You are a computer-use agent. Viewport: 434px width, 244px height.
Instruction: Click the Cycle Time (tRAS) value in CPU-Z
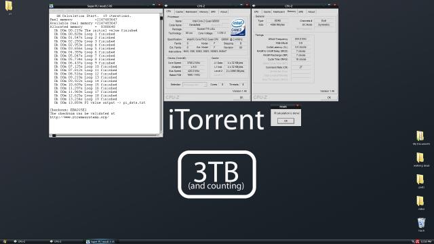(300, 59)
